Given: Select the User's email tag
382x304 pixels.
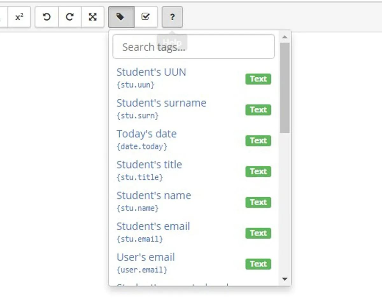Looking at the screenshot, I should [x=146, y=257].
